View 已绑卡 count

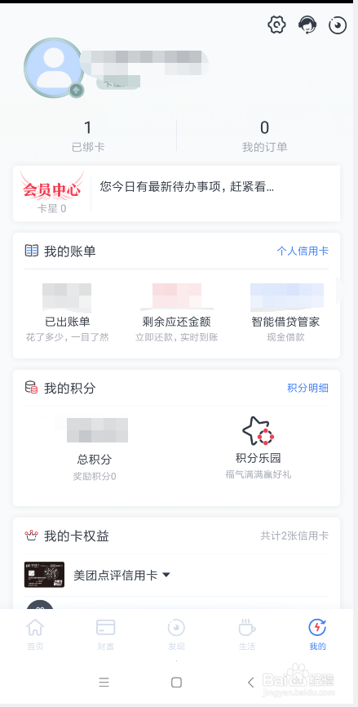coord(88,136)
